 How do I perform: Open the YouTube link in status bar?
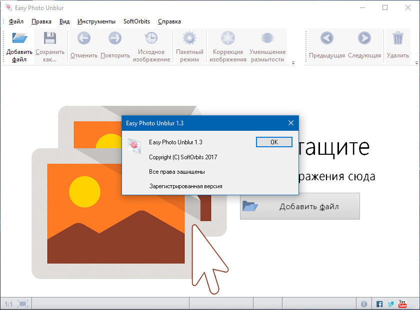pyautogui.click(x=402, y=304)
